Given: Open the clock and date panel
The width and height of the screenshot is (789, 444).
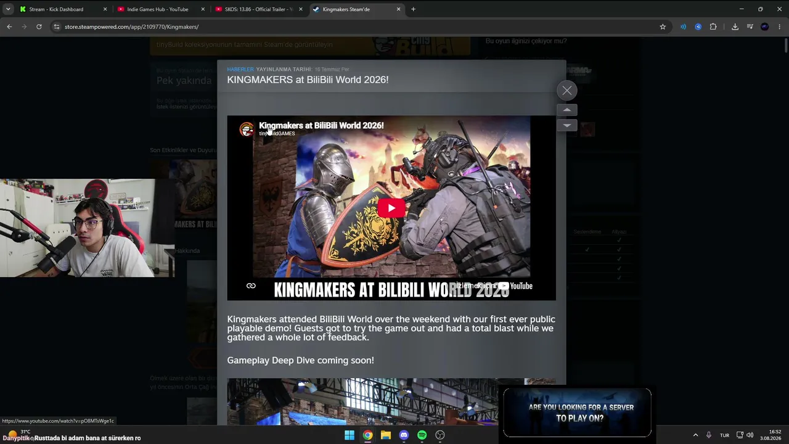Looking at the screenshot, I should point(771,435).
